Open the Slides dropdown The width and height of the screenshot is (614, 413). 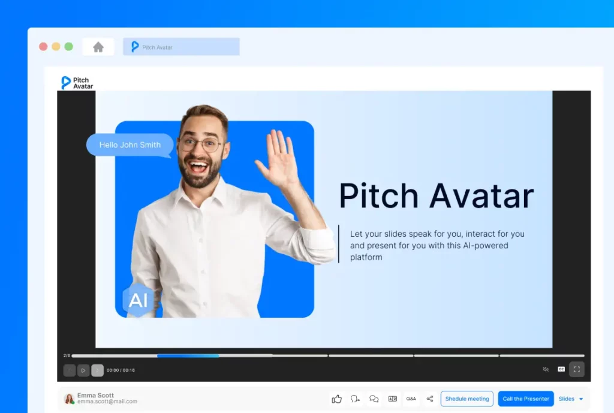(570, 399)
